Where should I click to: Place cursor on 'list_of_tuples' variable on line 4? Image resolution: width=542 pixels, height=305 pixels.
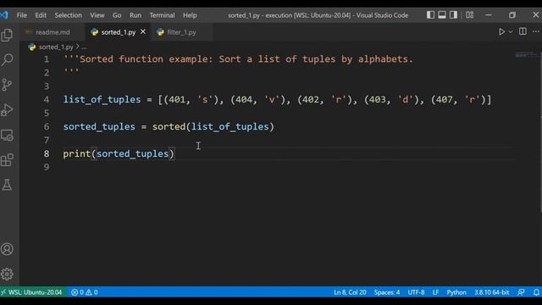(102, 100)
